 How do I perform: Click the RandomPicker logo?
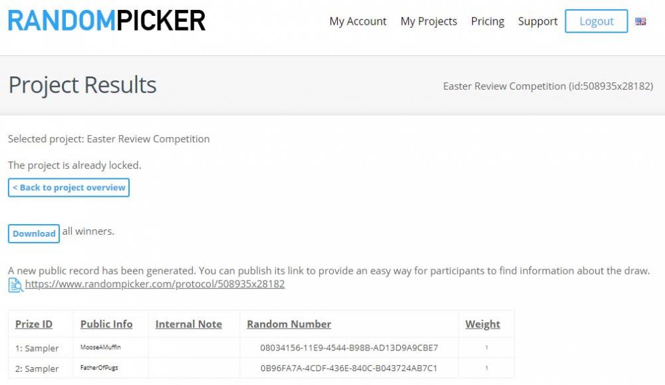(x=106, y=21)
